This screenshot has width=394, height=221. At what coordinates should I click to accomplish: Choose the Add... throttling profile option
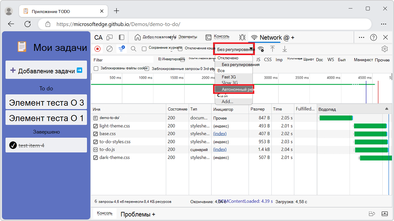227,101
